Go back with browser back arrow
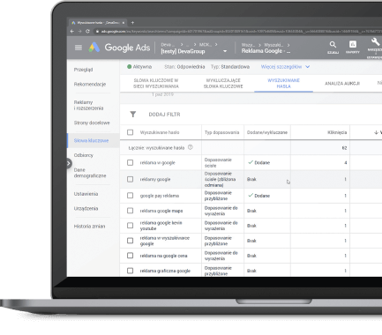This screenshot has height=335, width=382. [x=72, y=31]
